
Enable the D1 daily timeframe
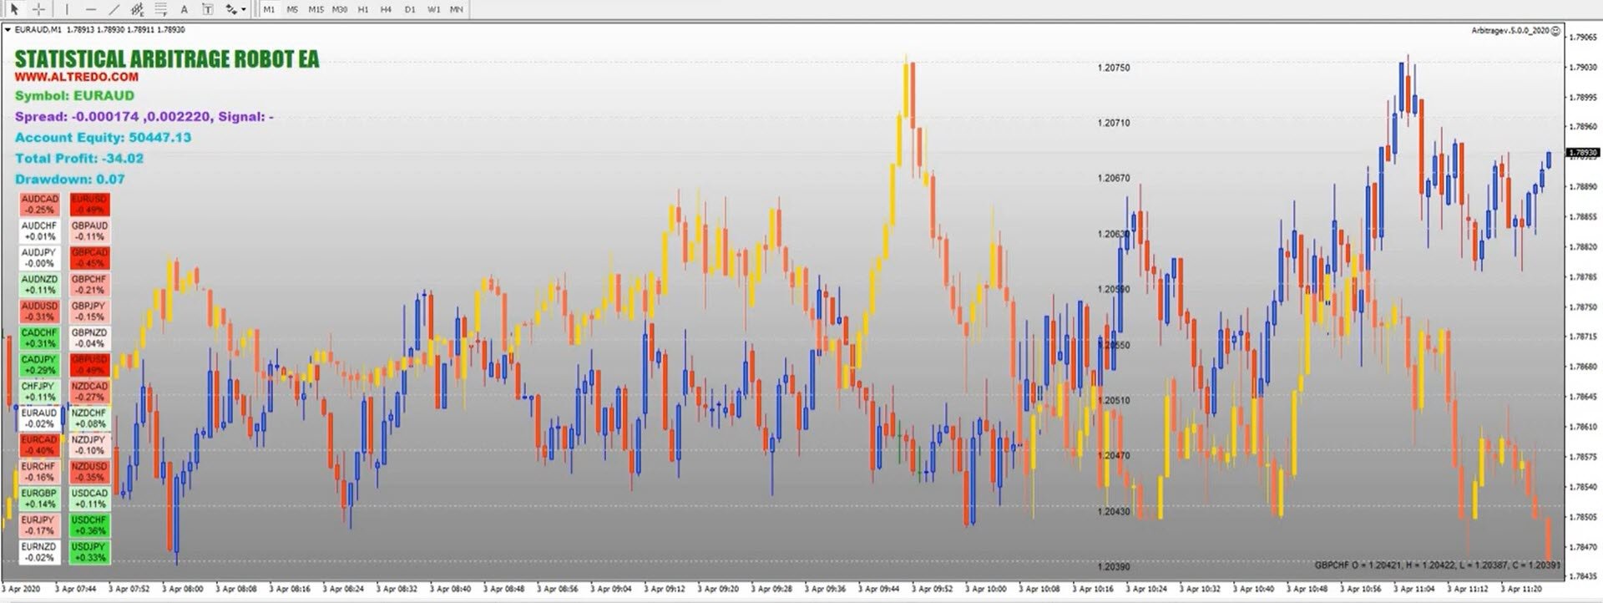410,9
